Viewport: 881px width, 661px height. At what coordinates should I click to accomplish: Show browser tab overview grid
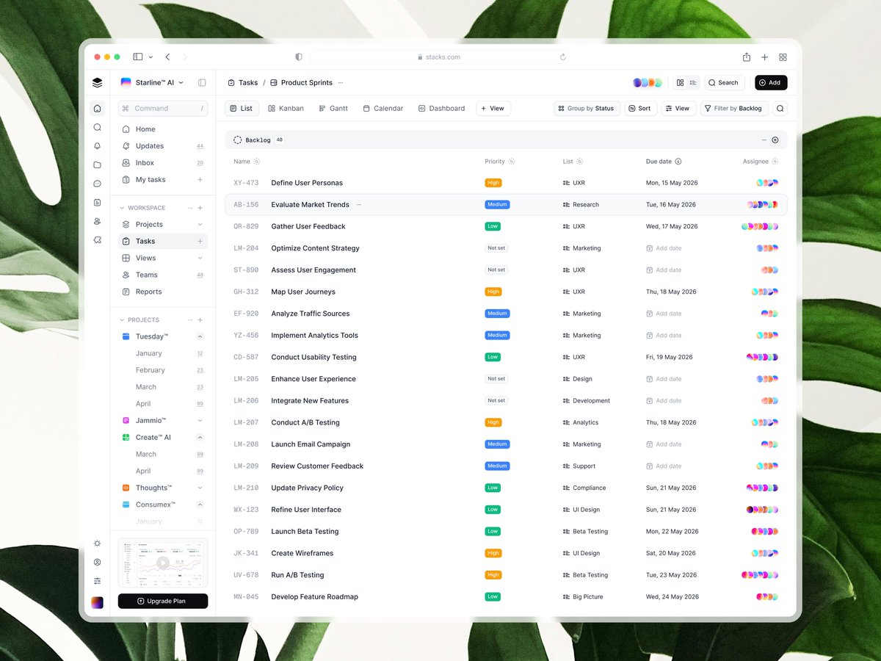click(x=783, y=57)
